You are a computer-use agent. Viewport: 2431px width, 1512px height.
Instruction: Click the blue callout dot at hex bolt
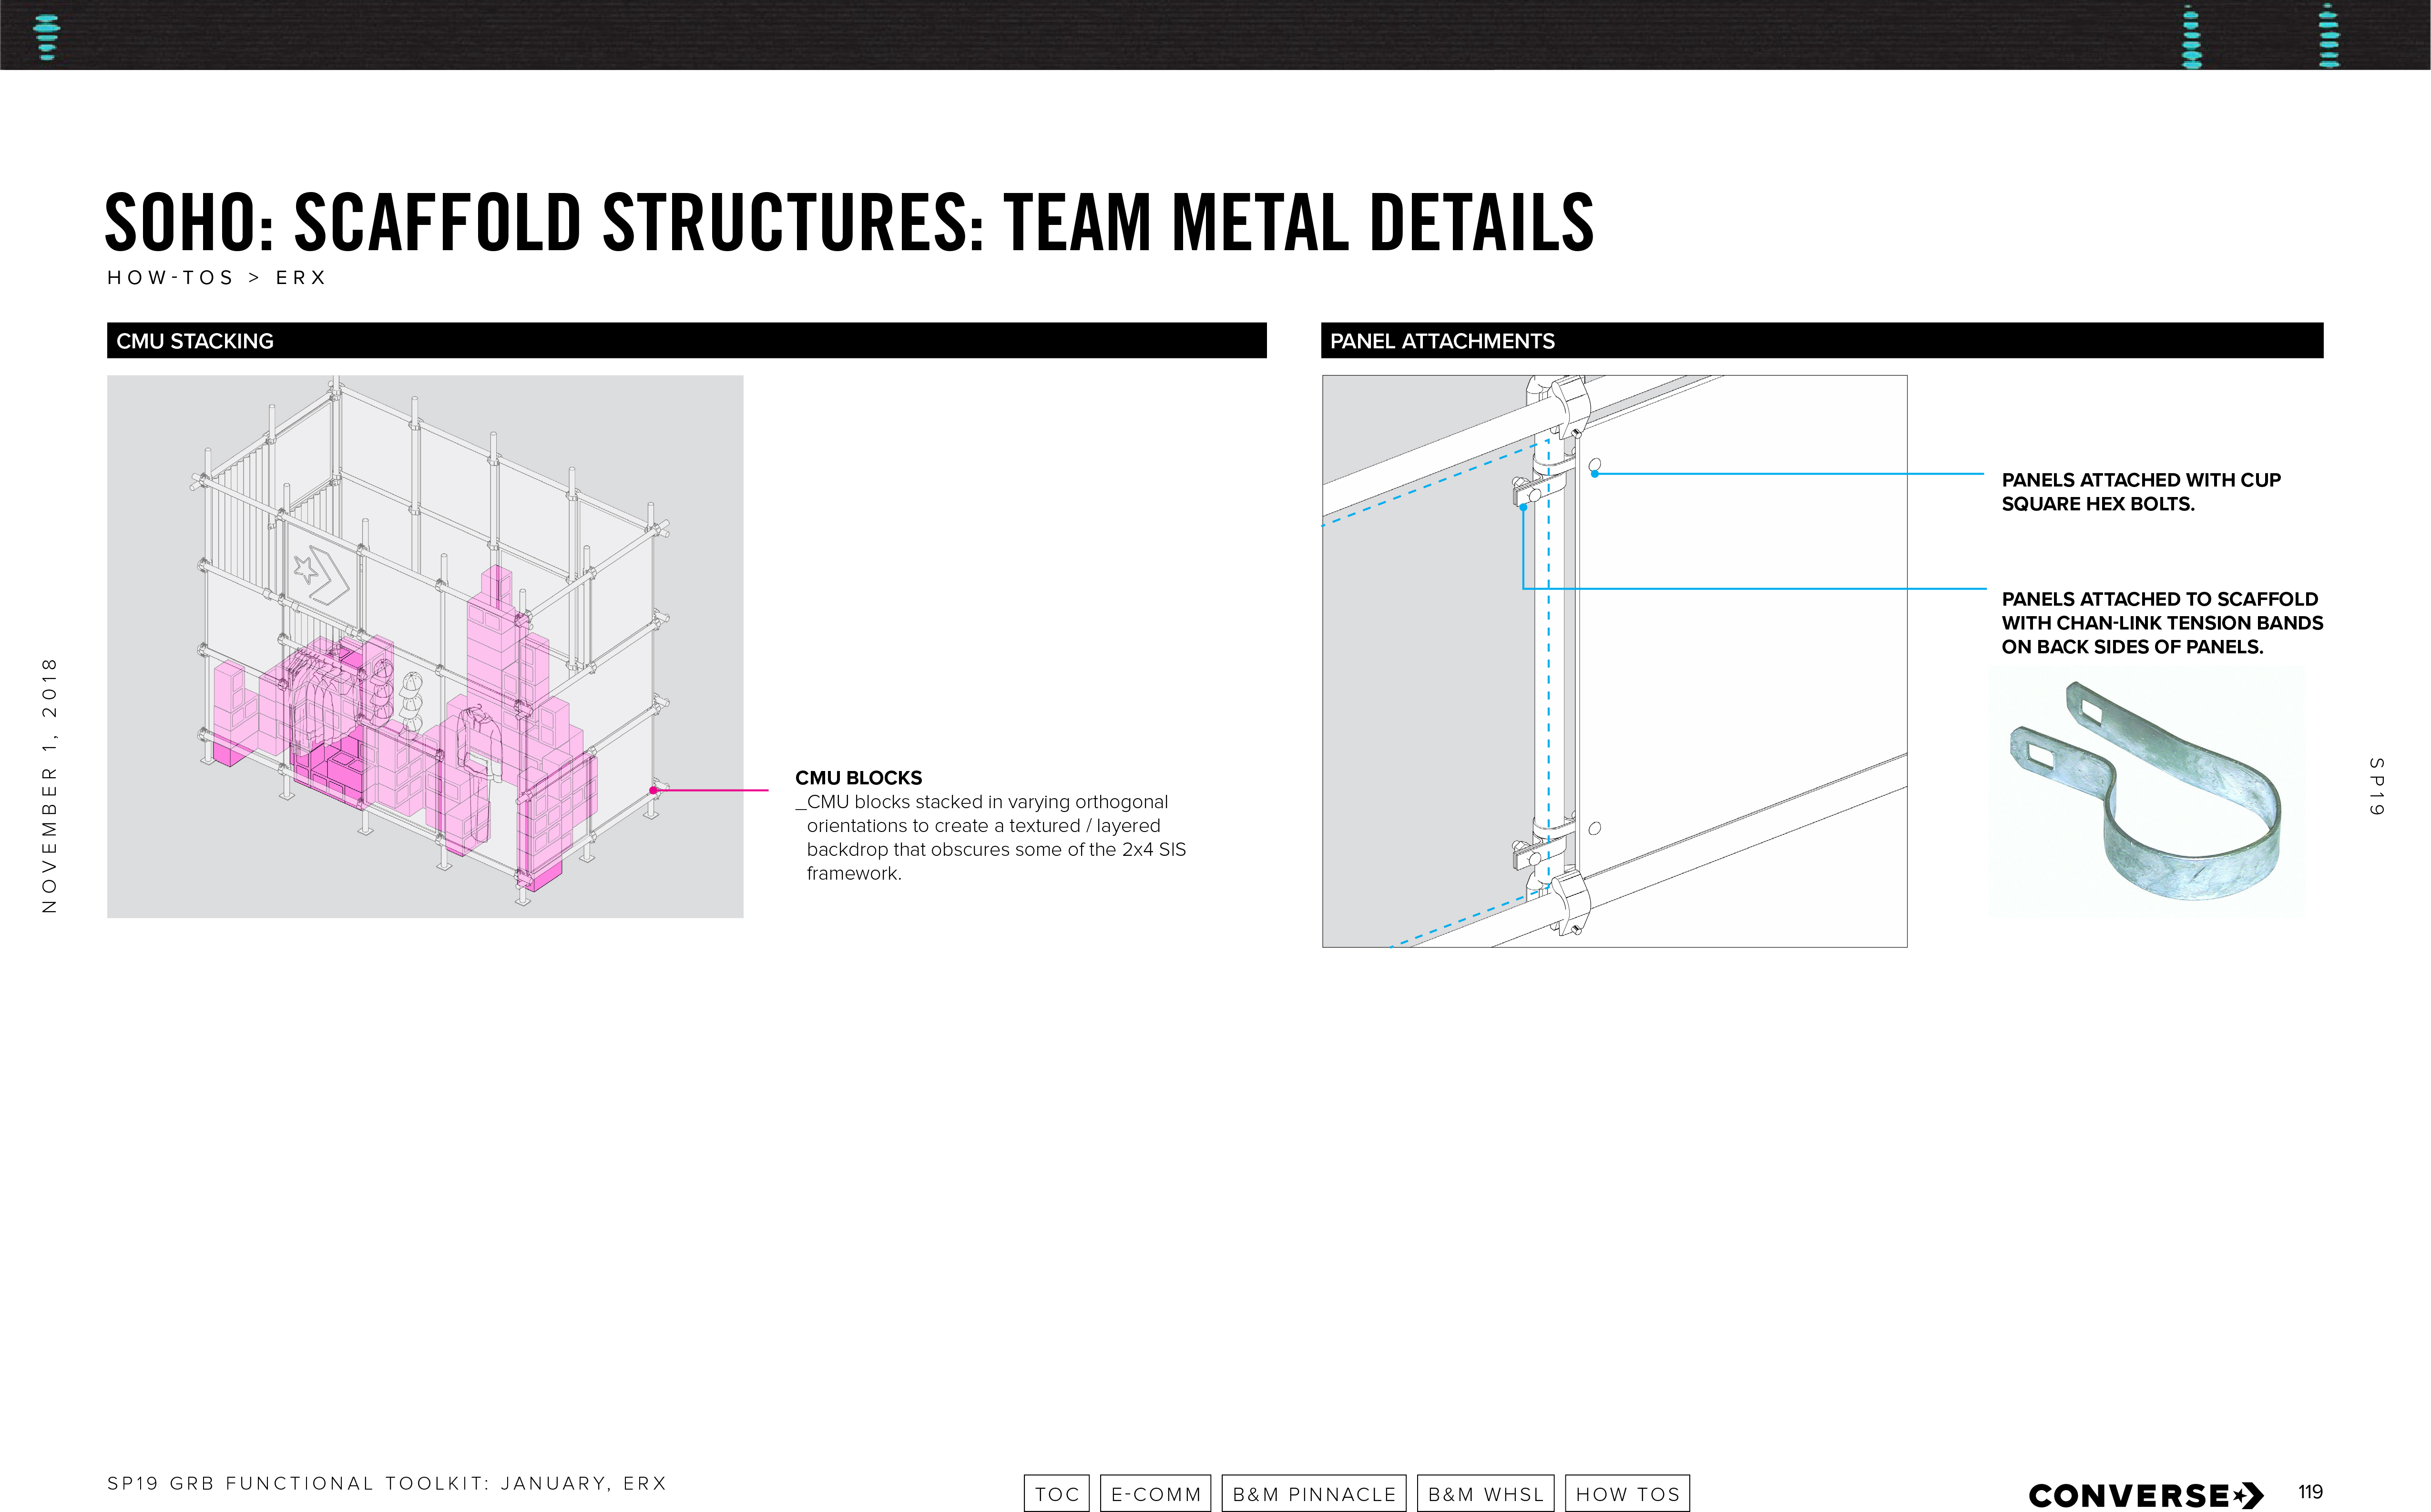(1594, 473)
